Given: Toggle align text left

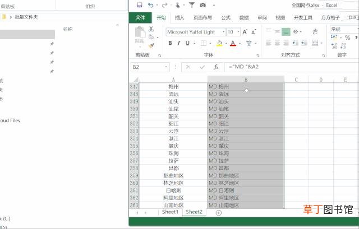Looking at the screenshot, I should click(x=269, y=43).
